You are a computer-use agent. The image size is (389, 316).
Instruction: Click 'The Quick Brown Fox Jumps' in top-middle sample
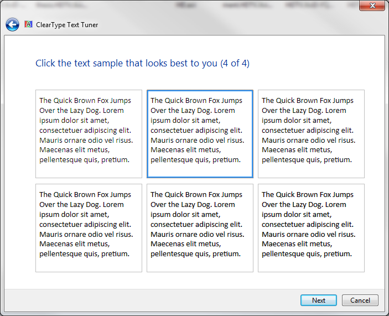[x=196, y=100]
